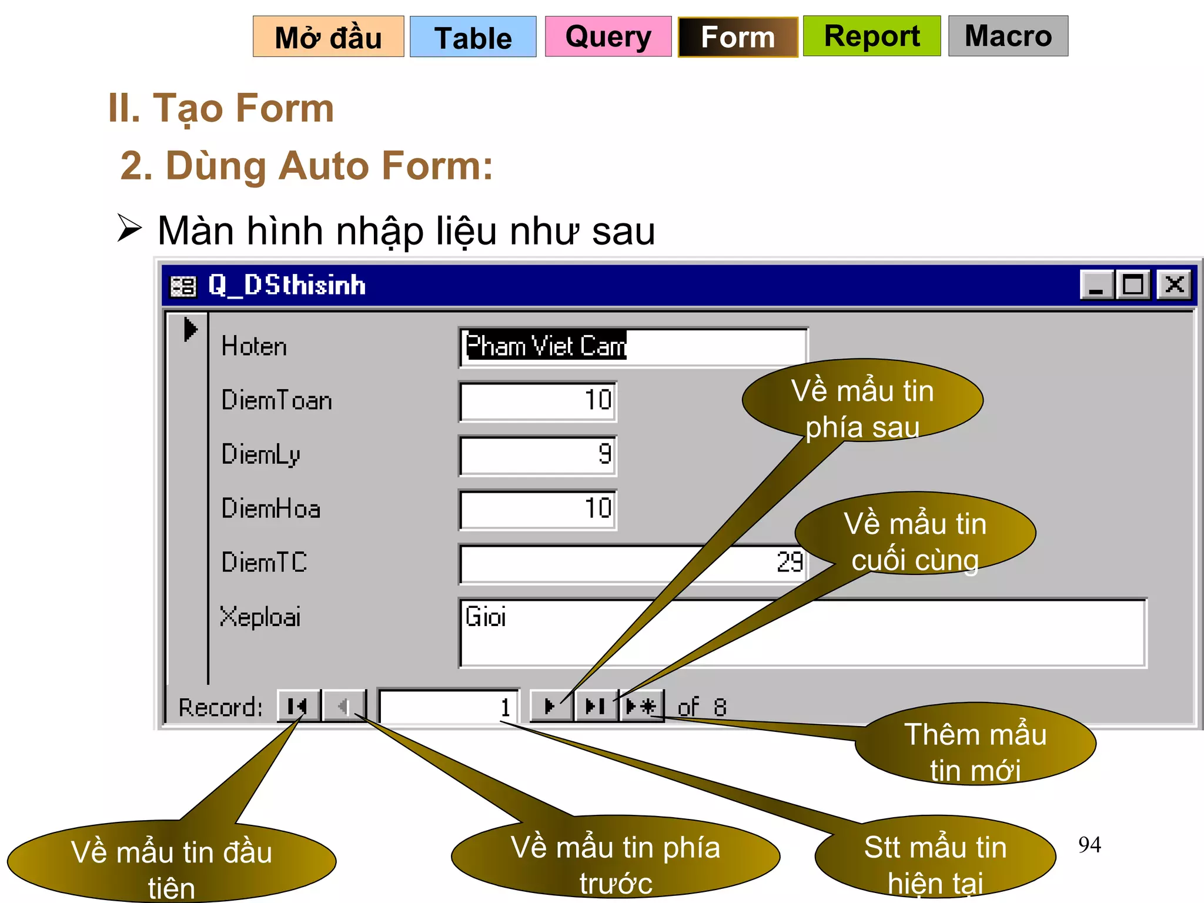
Task: Select the Form tab
Action: pyautogui.click(x=738, y=37)
